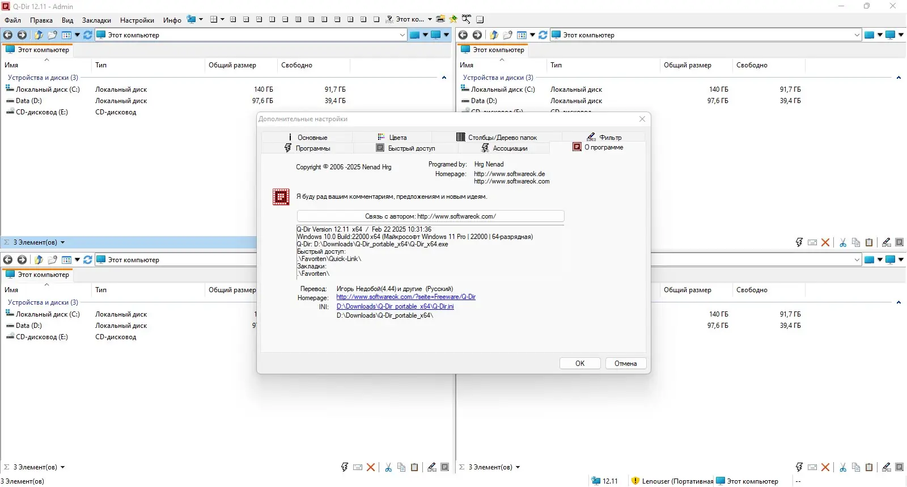Click the address field in top-left pane

pos(251,35)
